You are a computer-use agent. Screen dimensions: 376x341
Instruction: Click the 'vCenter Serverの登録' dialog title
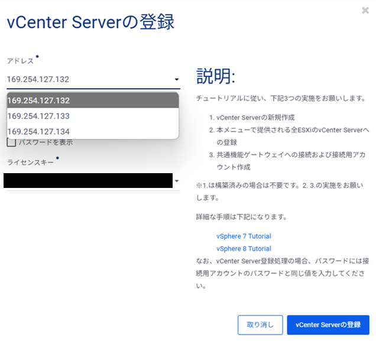[x=90, y=22]
